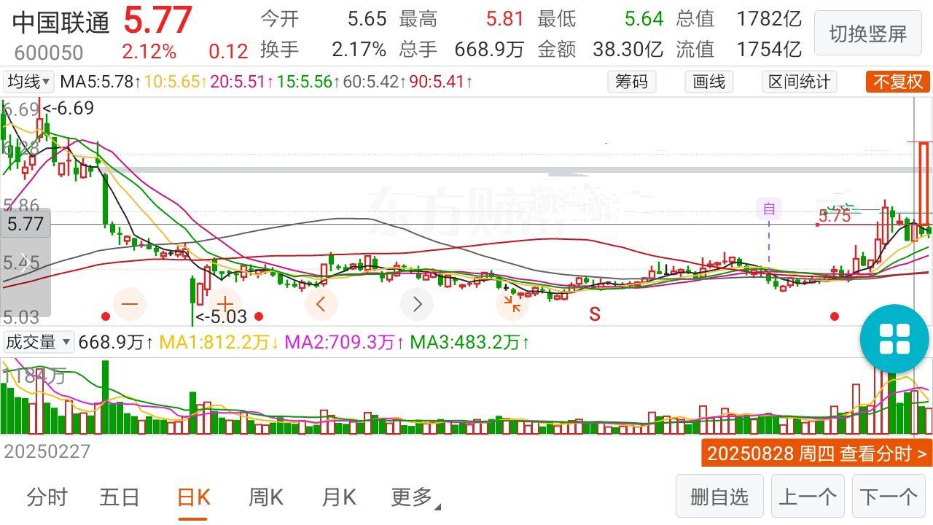This screenshot has height=525, width=933.
Task: Tap the 最高 5.81 value
Action: (x=461, y=18)
